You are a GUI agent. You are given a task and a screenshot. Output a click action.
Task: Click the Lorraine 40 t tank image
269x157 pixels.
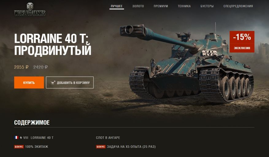187,63
